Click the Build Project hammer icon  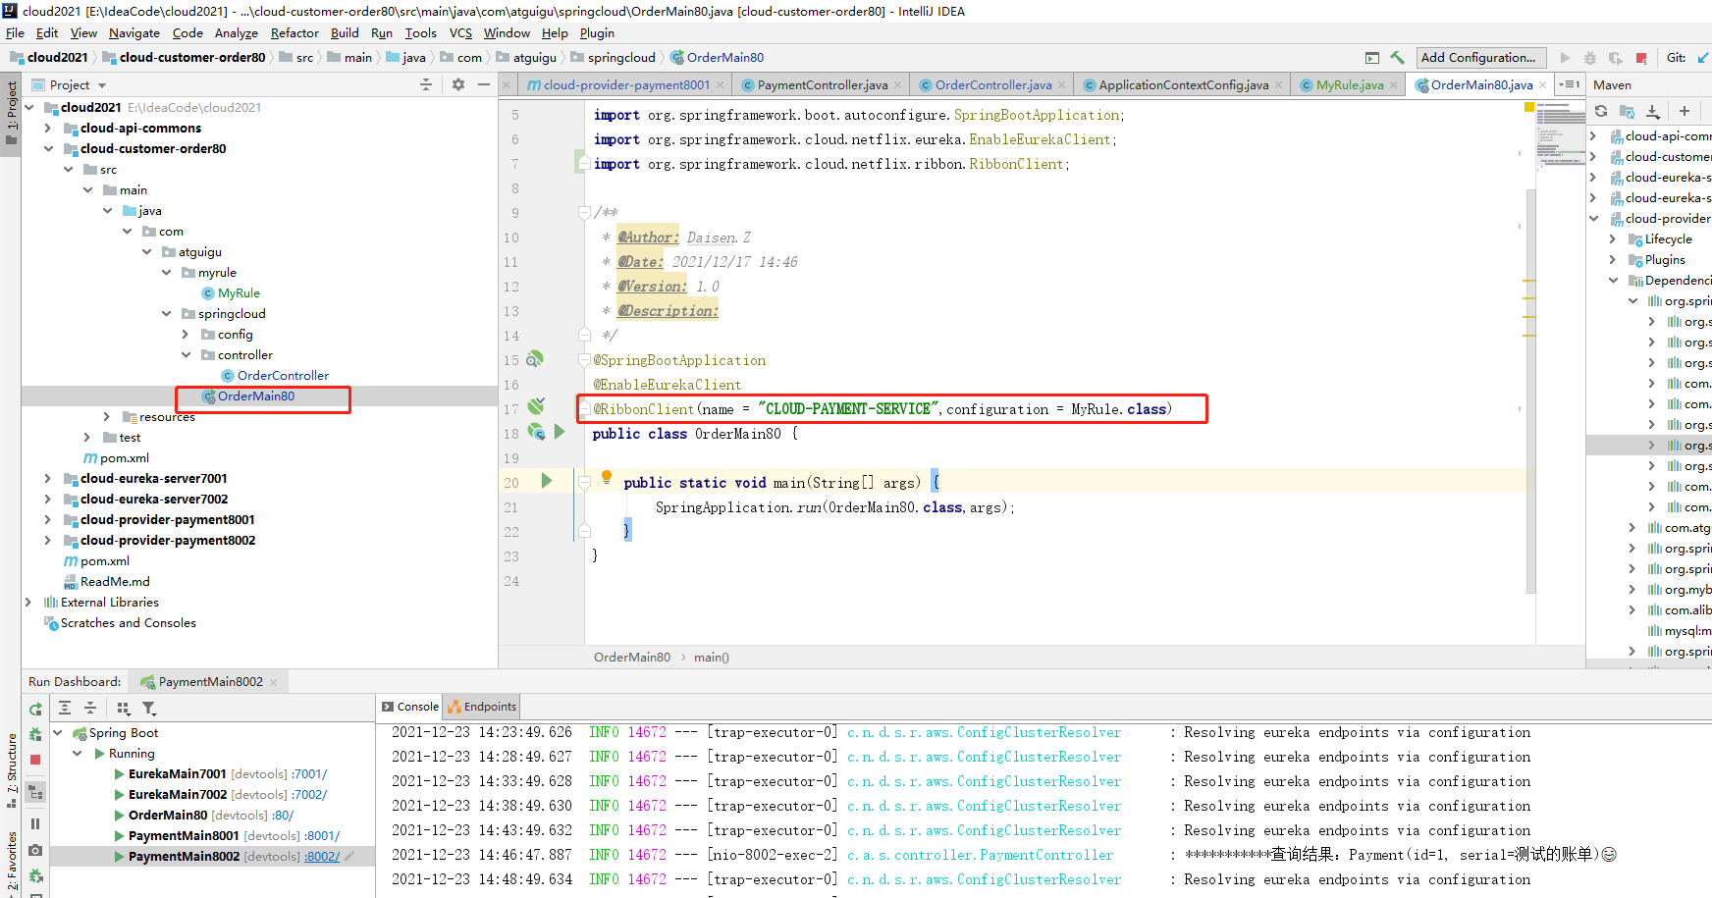tap(1397, 58)
